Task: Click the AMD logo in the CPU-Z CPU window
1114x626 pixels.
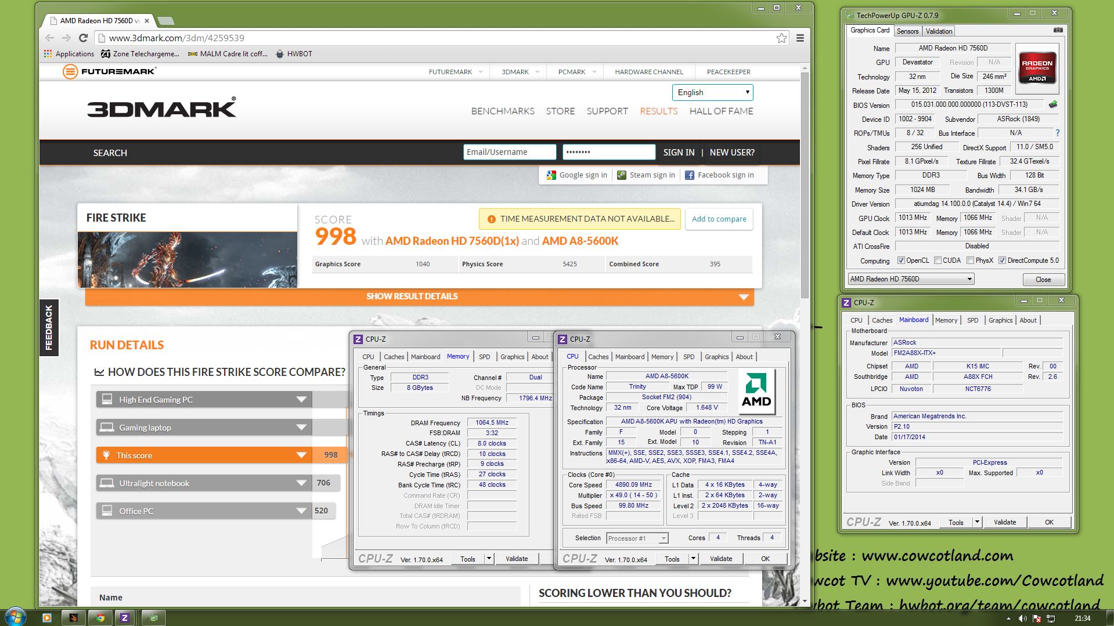Action: [756, 392]
